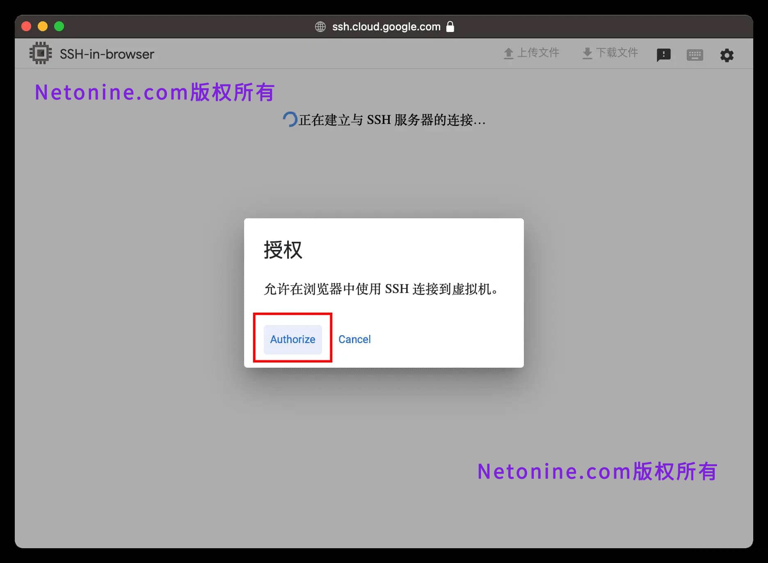Minimize the window with yellow button

click(43, 26)
